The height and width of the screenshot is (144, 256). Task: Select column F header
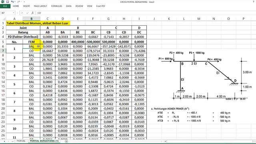93,19
